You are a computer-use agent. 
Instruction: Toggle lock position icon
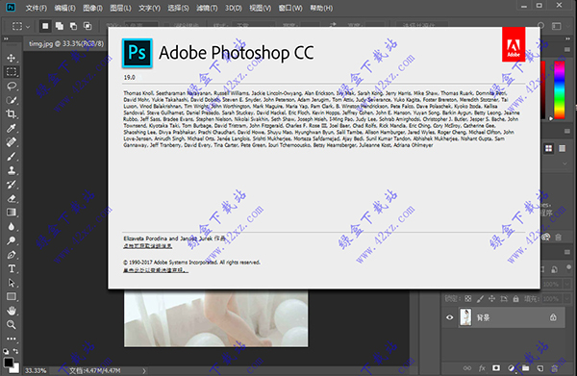[491, 299]
